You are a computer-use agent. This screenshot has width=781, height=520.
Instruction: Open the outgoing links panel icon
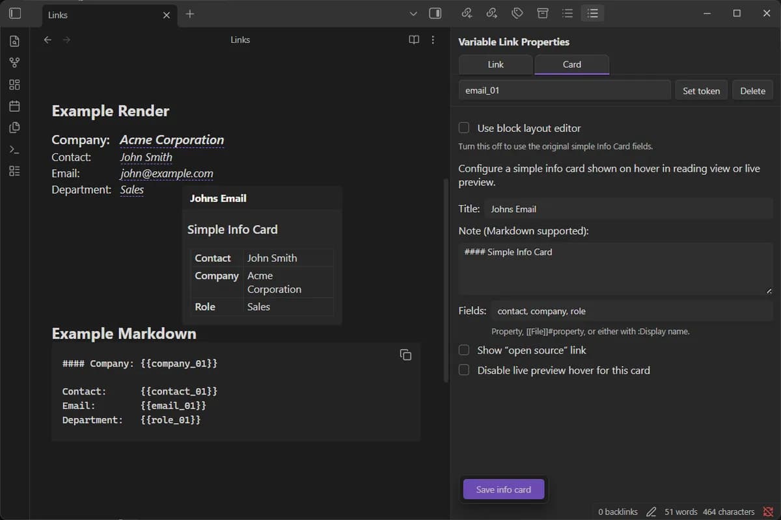pos(492,13)
